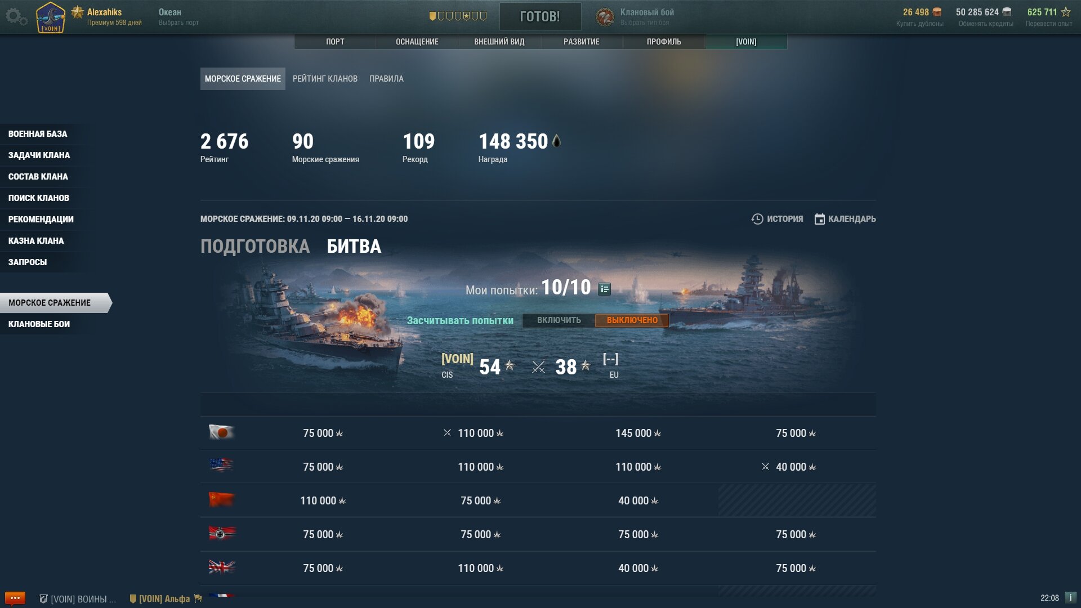This screenshot has width=1081, height=608.
Task: Open the Океан port selector
Action: pyautogui.click(x=178, y=17)
